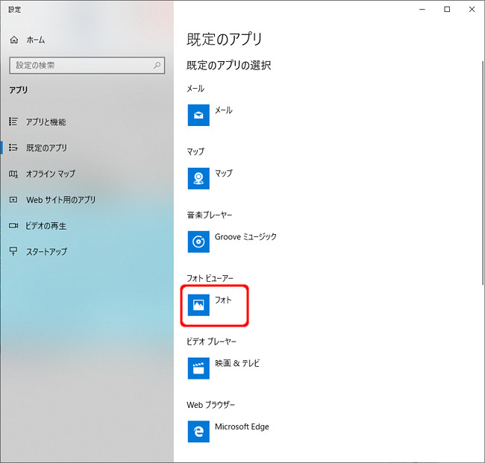This screenshot has width=485, height=463.
Task: Change default browser labeled Microsoft Edge
Action: [242, 427]
